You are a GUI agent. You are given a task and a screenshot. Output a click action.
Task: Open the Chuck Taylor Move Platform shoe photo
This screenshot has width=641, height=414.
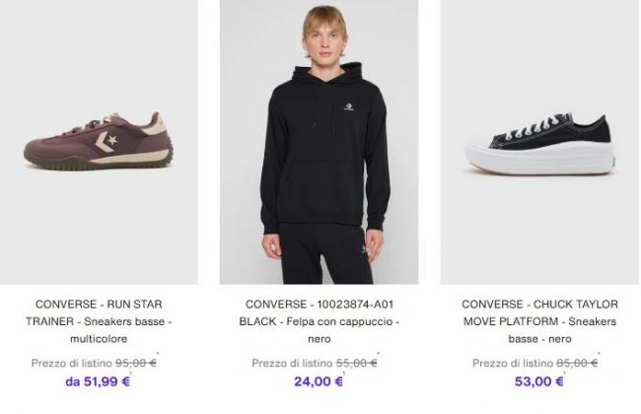click(x=538, y=142)
